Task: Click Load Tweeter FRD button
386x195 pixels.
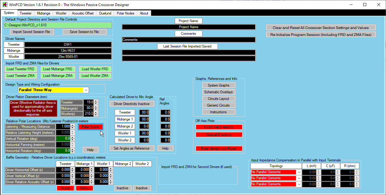Action: 21,69
